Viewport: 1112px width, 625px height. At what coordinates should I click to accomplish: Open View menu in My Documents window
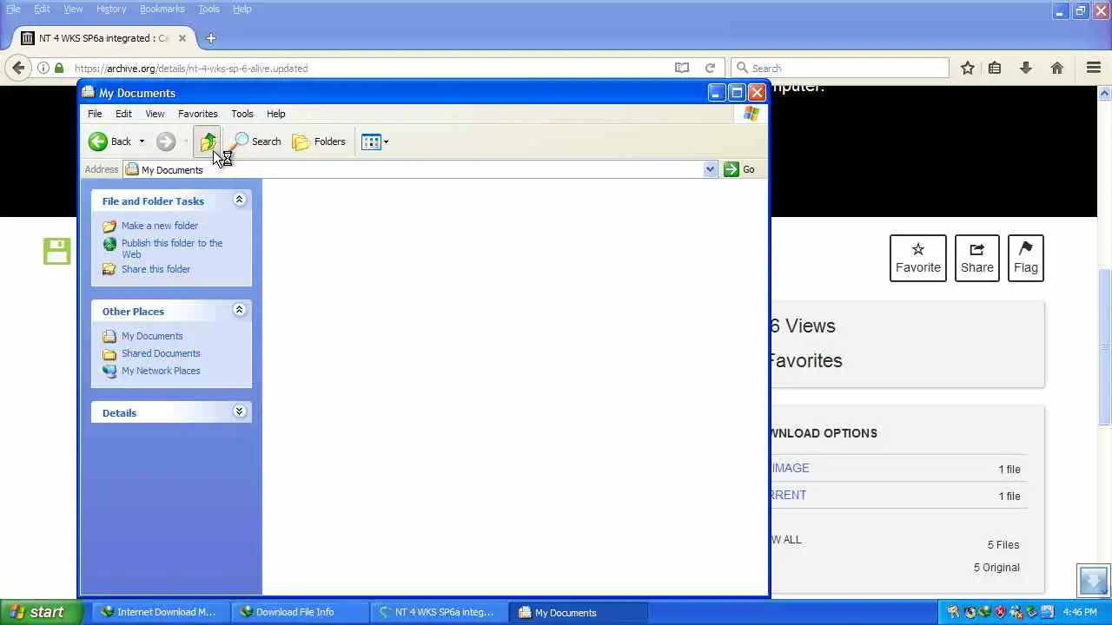point(155,114)
